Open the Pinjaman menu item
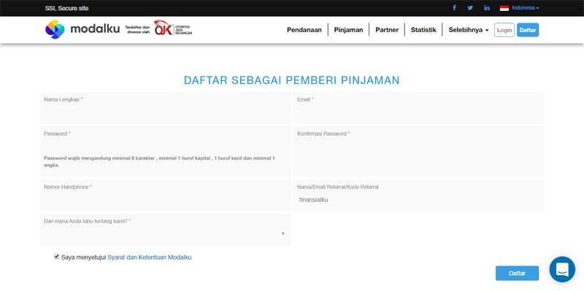This screenshot has height=291, width=584. (348, 30)
